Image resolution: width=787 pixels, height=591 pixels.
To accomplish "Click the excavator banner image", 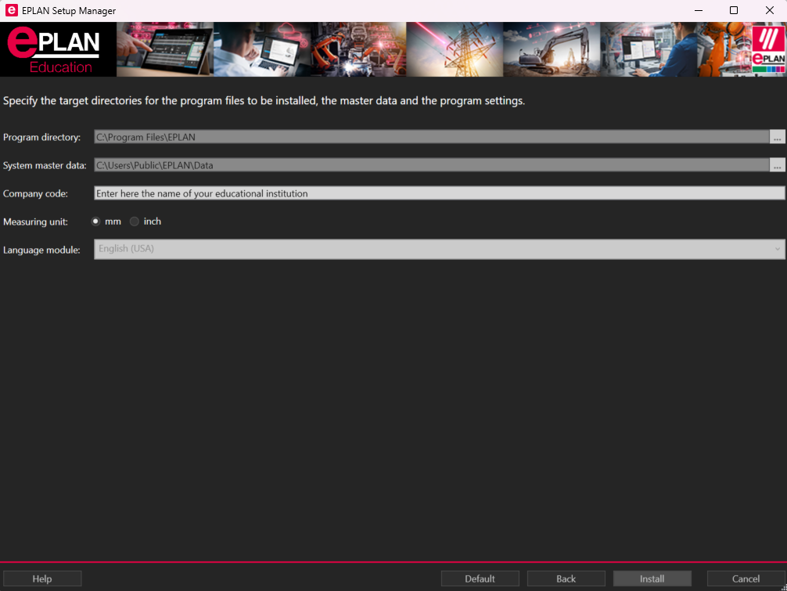I will 552,49.
